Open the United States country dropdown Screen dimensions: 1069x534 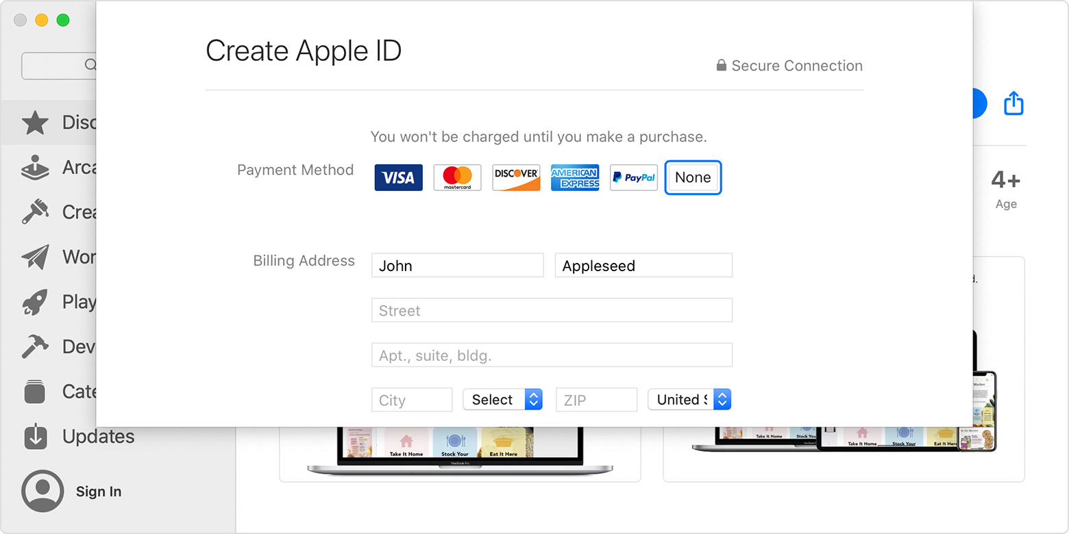[x=689, y=400]
